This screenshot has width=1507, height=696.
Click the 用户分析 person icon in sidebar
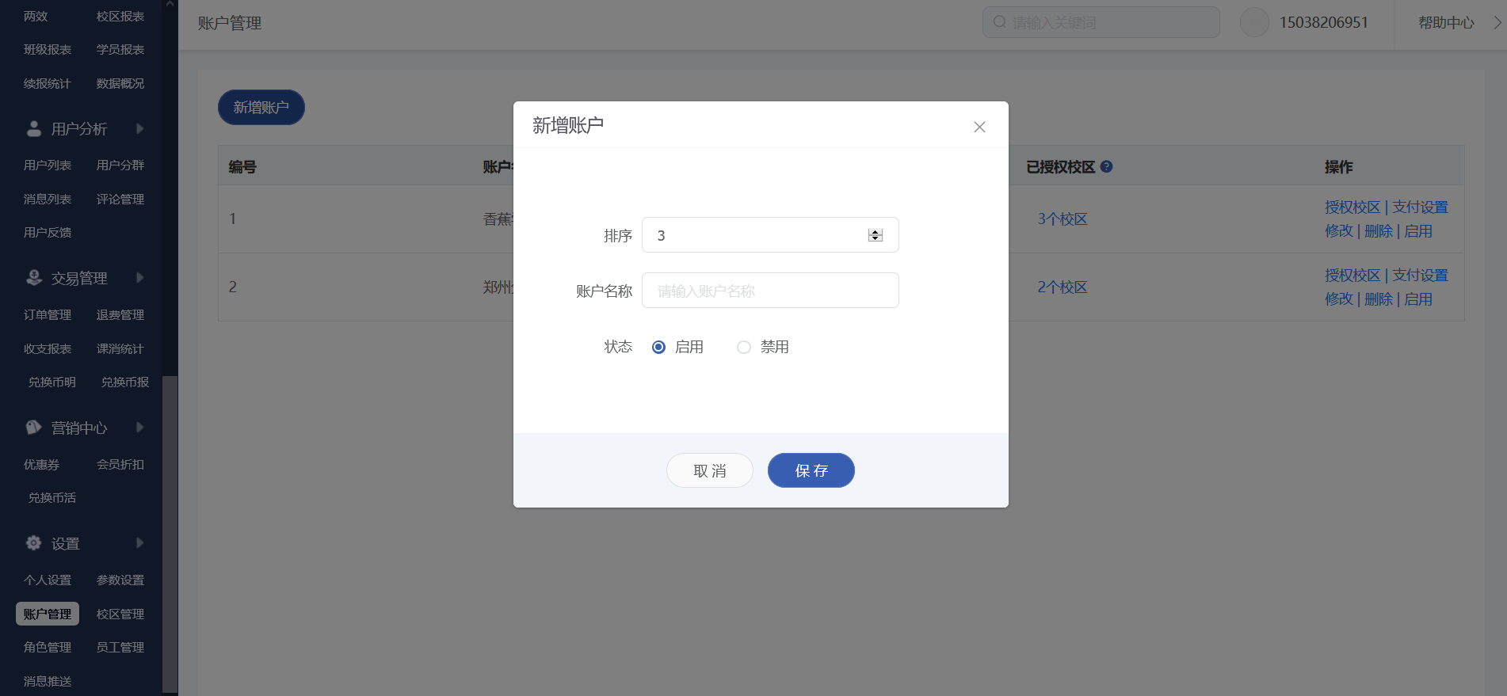tap(34, 128)
